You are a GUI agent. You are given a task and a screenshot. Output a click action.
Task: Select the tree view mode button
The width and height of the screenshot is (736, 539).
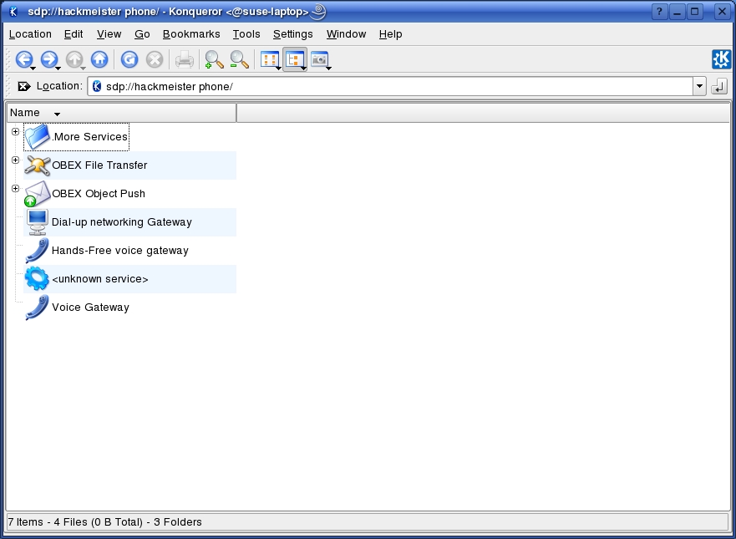pos(294,59)
